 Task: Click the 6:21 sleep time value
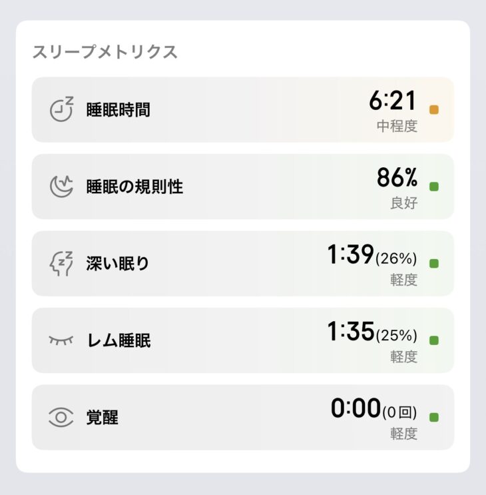tap(393, 101)
